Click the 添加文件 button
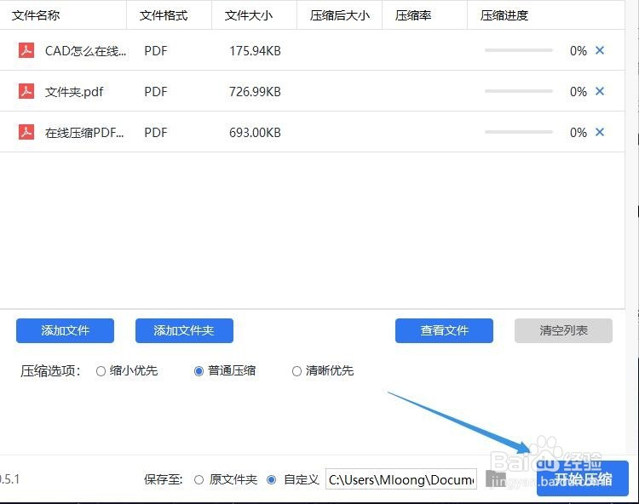This screenshot has height=504, width=639. (66, 330)
